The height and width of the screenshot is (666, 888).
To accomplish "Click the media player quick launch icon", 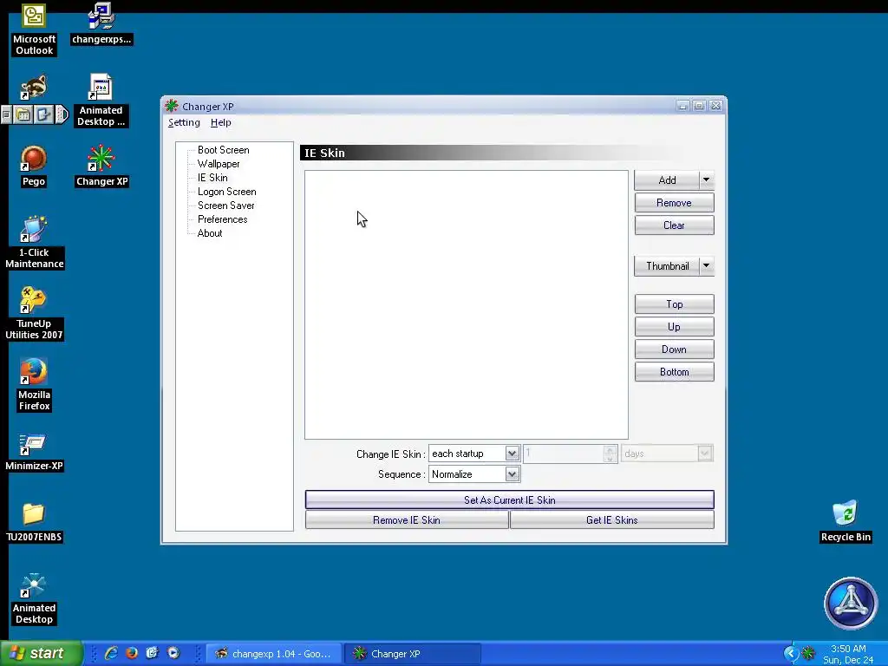I will [x=173, y=653].
